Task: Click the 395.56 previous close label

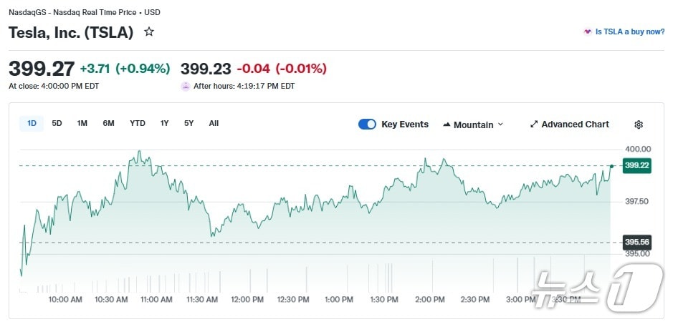Action: pos(636,242)
